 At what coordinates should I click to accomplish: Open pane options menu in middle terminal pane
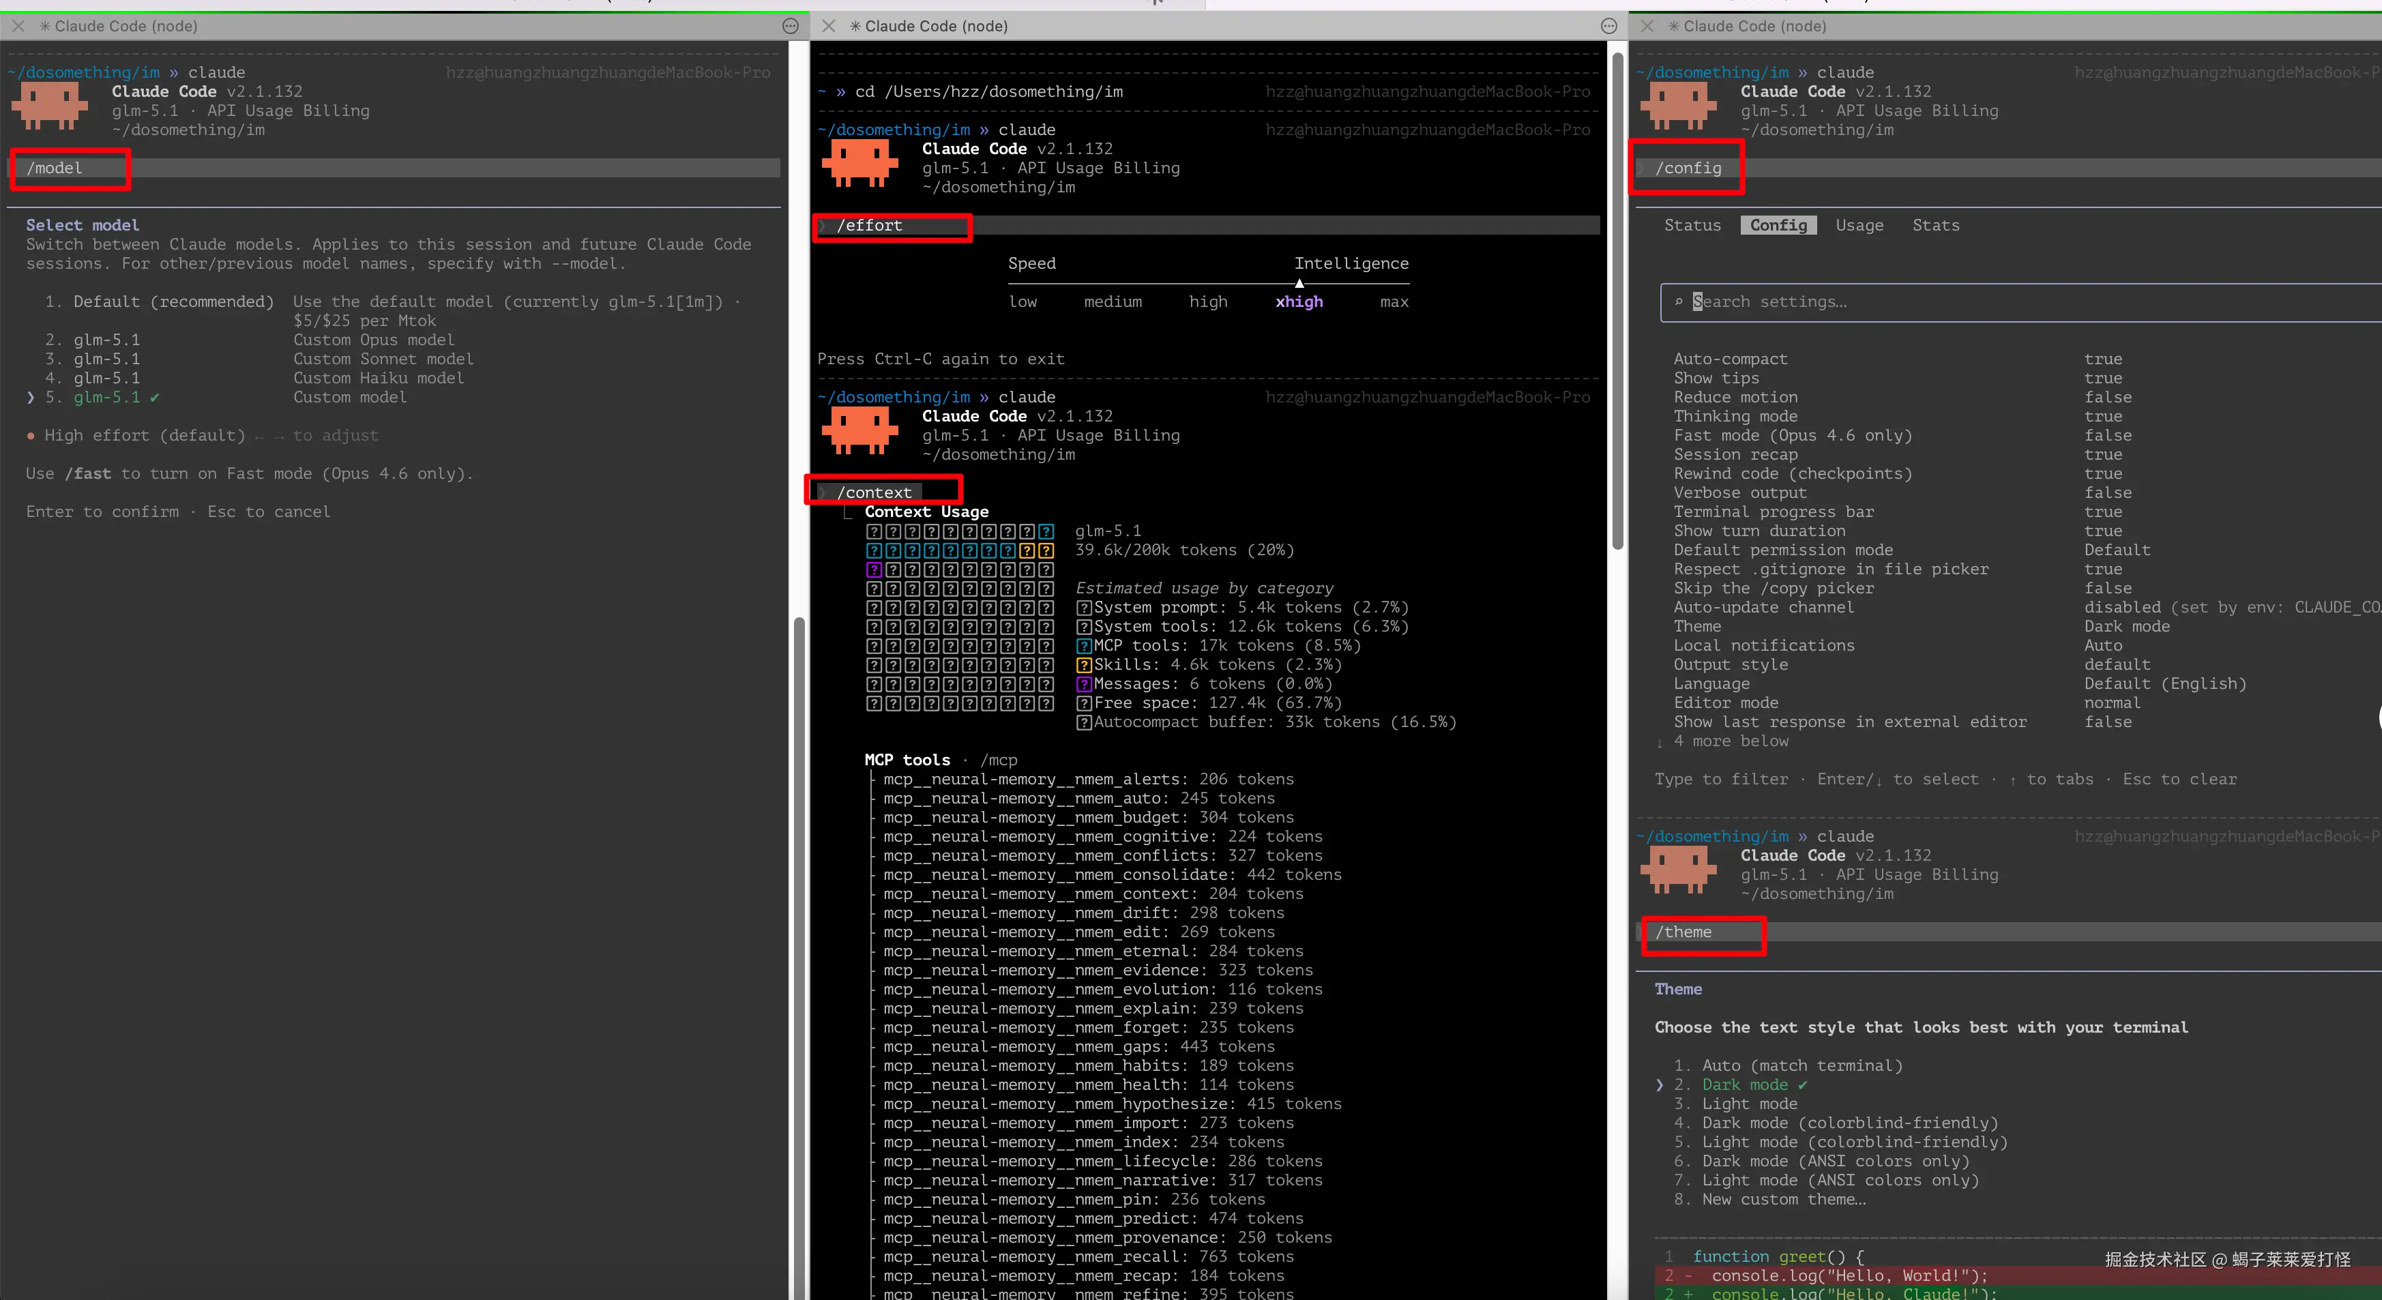point(1609,26)
